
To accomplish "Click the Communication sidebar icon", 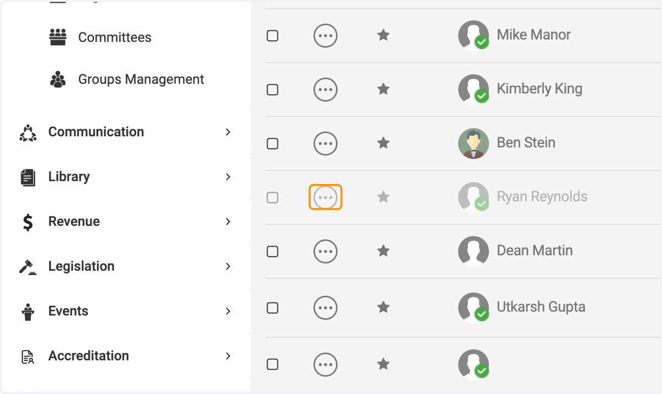I will pyautogui.click(x=28, y=132).
